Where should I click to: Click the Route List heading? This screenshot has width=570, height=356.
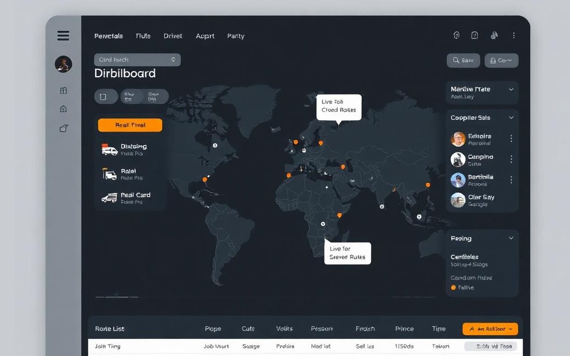pyautogui.click(x=110, y=329)
